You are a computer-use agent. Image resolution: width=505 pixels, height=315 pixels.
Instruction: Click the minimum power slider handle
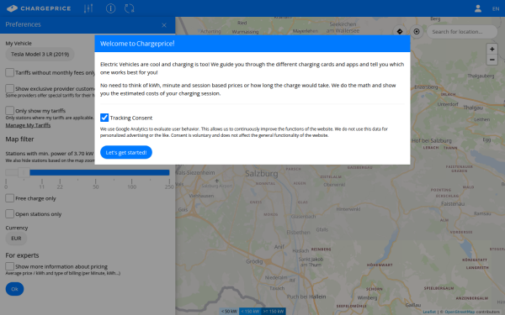(x=24, y=172)
